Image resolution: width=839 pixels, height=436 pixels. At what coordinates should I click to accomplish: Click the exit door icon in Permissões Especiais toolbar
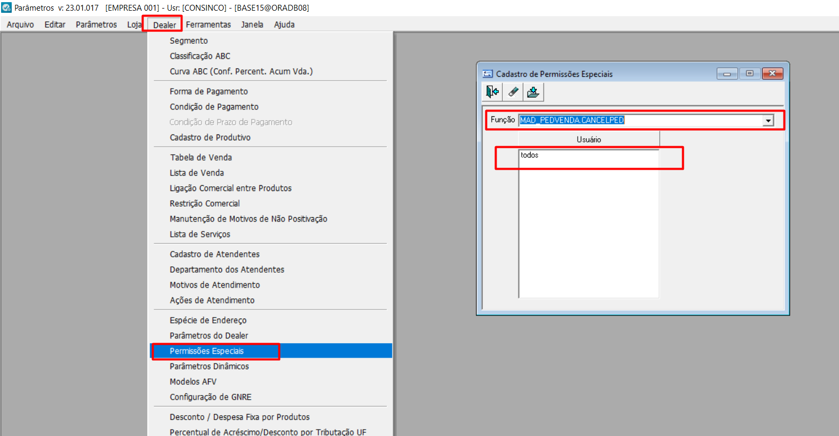pyautogui.click(x=492, y=92)
